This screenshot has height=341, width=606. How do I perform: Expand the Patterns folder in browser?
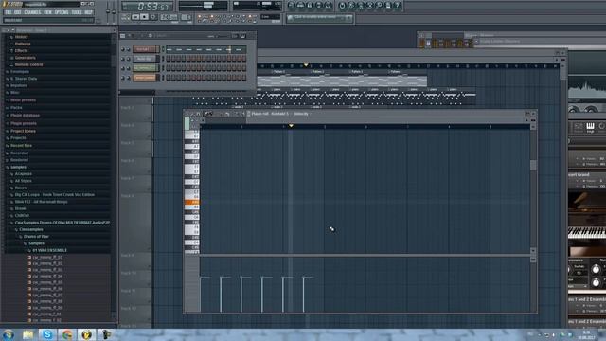tap(23, 44)
